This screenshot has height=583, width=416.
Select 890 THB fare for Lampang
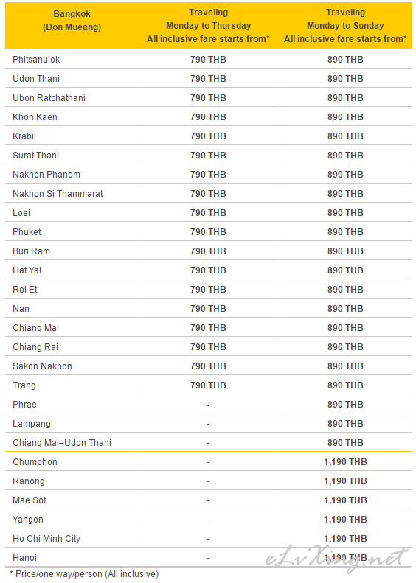346,424
